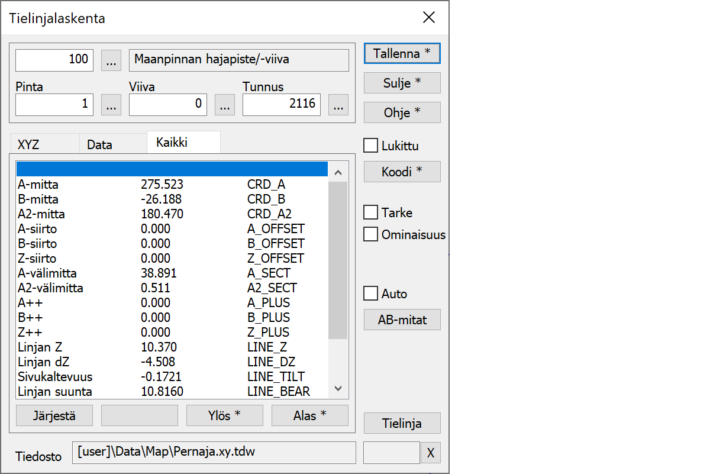The width and height of the screenshot is (710, 474).
Task: Toggle the Tarke checkbox
Action: (x=371, y=212)
